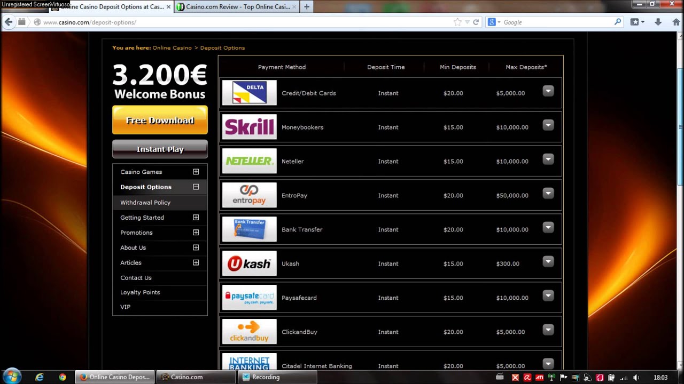
Task: Open a new browser tab
Action: pyautogui.click(x=307, y=7)
